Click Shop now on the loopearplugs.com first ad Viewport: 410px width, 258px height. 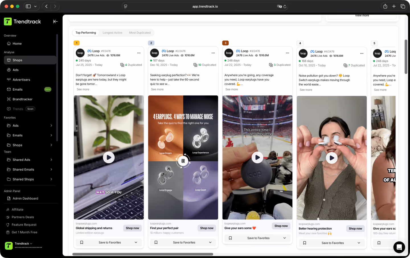(132, 228)
